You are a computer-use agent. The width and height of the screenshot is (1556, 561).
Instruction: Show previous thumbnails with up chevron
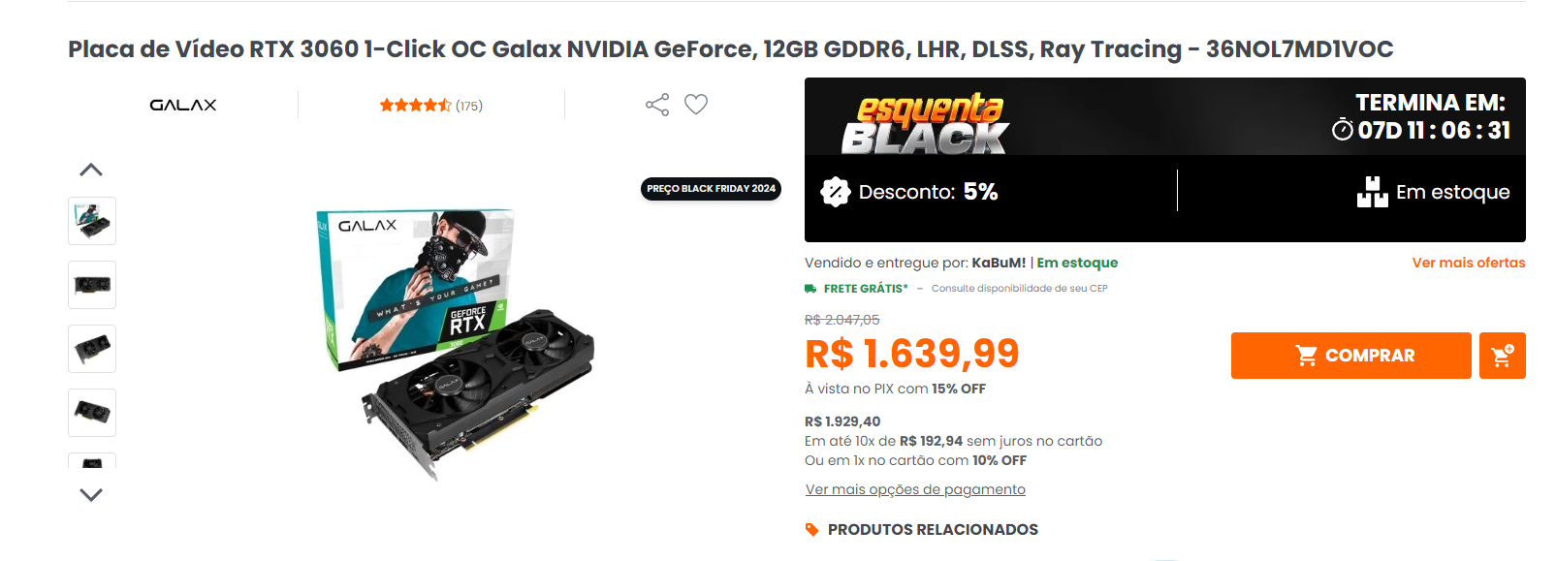pyautogui.click(x=91, y=170)
